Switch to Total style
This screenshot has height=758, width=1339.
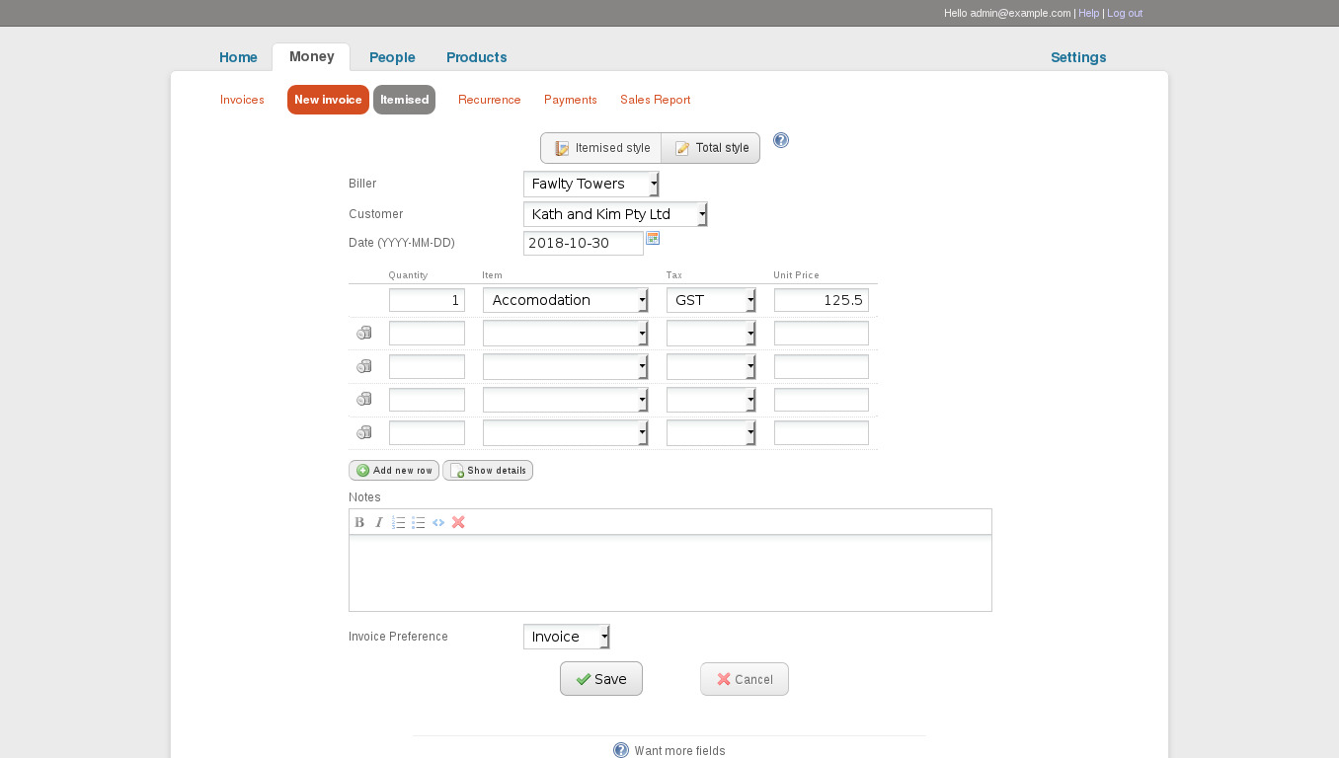click(711, 148)
